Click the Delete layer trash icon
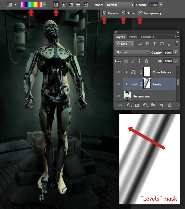 (170, 105)
